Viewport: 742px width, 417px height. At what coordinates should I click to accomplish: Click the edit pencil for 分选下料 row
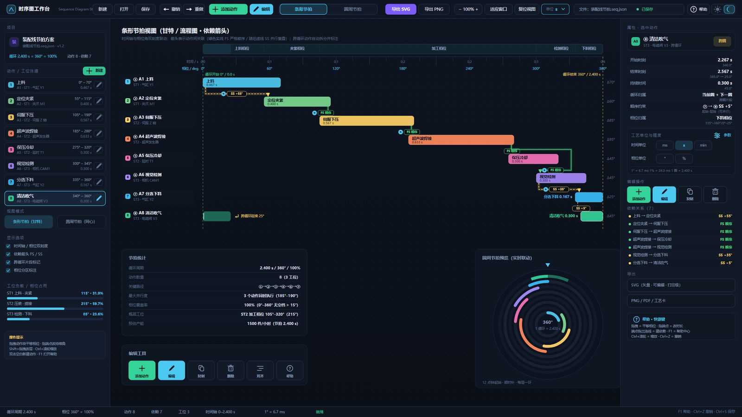pos(98,182)
